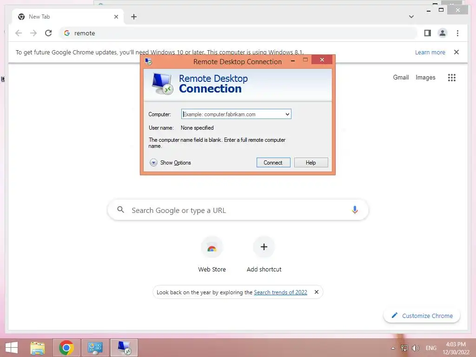
Task: Expand the Computer name dropdown arrow
Action: (287, 114)
